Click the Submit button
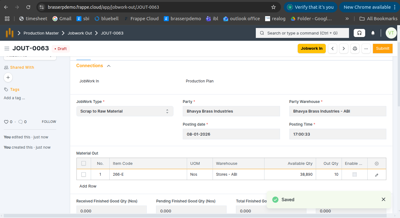 383,49
